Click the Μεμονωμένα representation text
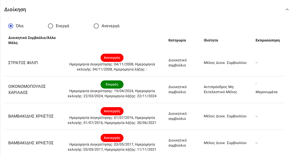294x156 pixels. 266,92
